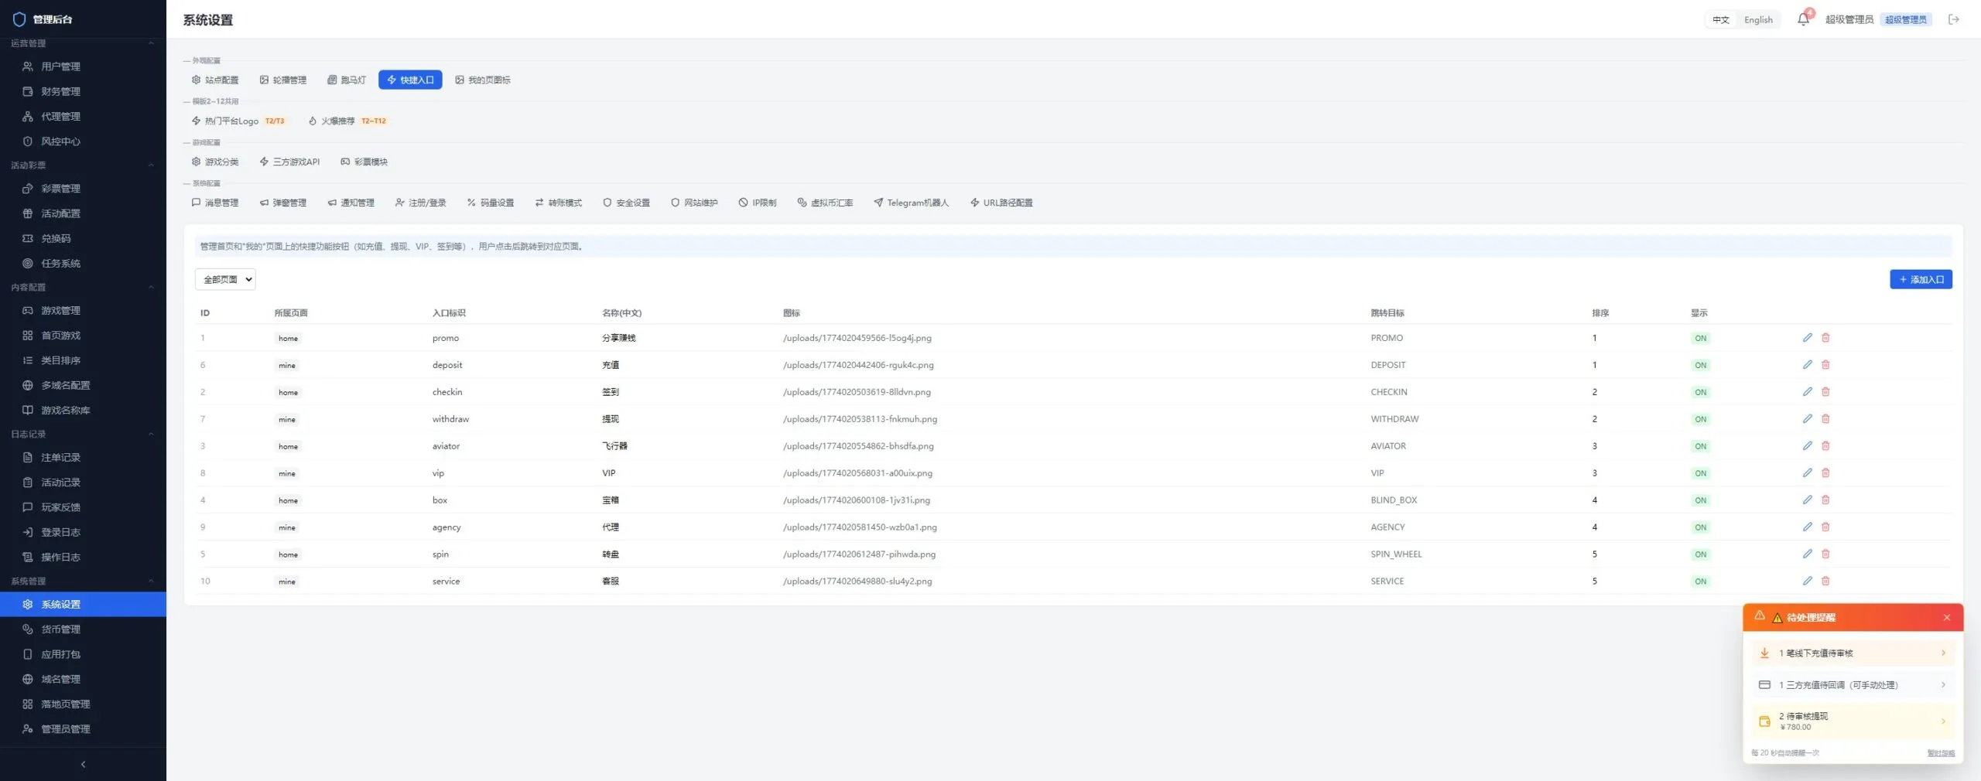1981x781 pixels.
Task: Open the 1 笔线下充值待审核 reminder
Action: tap(1853, 653)
